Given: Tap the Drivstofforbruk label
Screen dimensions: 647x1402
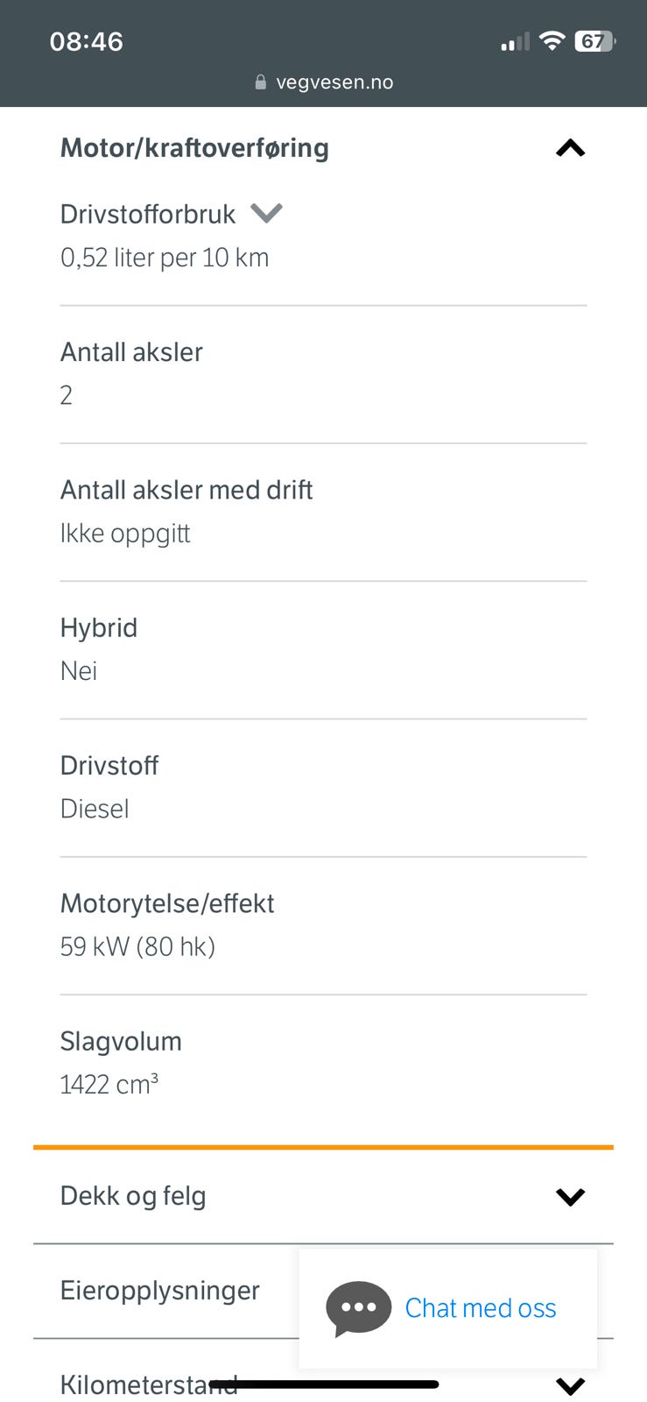Looking at the screenshot, I should click(x=148, y=214).
